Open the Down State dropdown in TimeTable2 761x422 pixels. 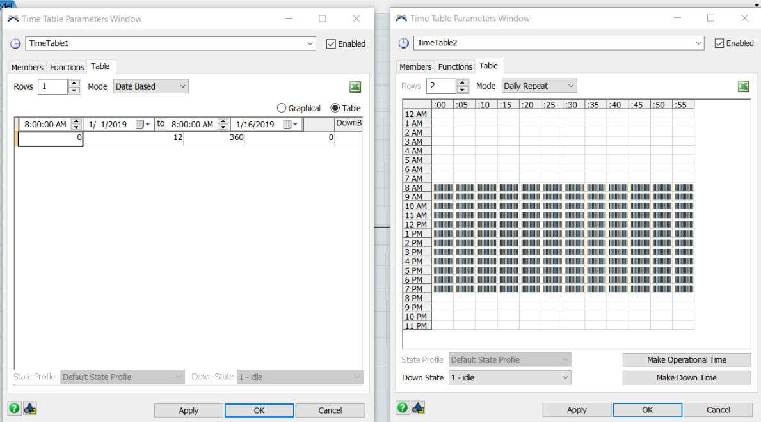point(510,377)
